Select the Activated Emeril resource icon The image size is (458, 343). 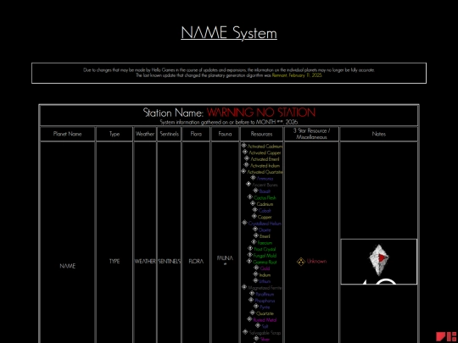coord(247,158)
